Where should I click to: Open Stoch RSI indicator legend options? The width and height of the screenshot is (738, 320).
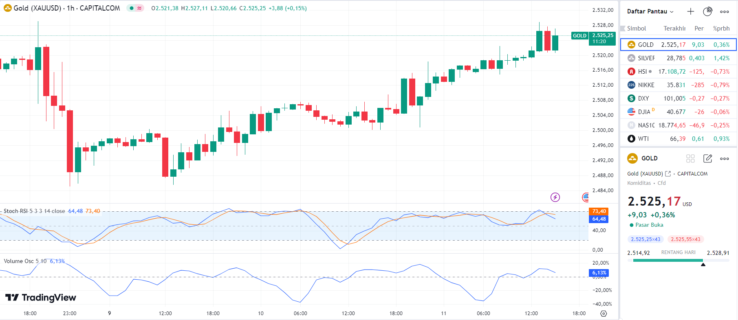34,211
